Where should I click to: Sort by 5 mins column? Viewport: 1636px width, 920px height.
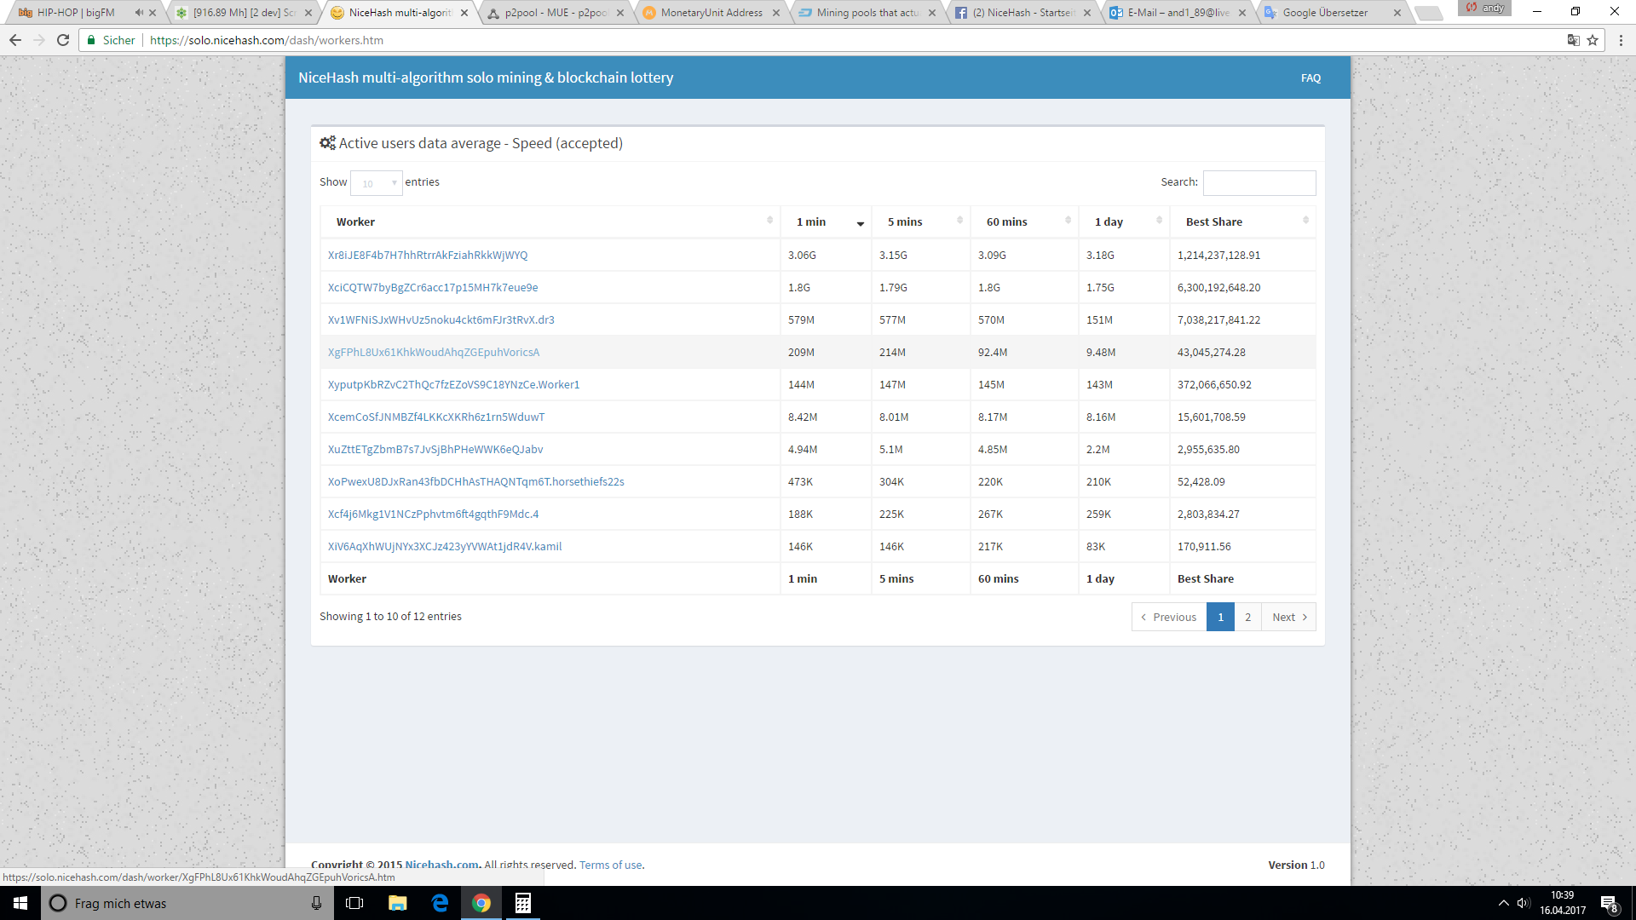pyautogui.click(x=920, y=221)
